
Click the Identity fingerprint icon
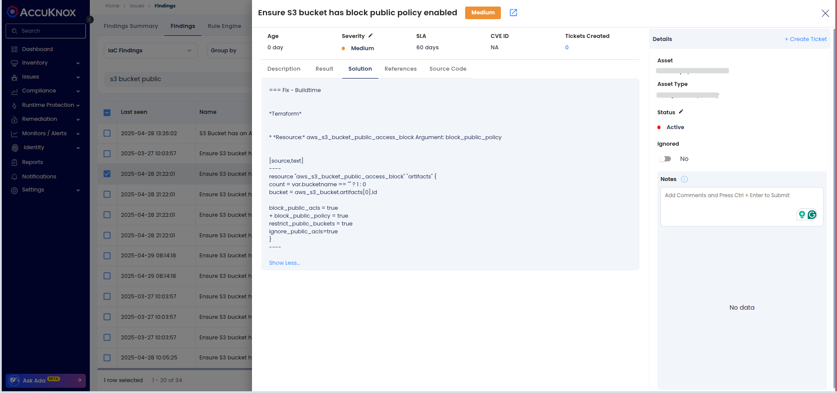[x=15, y=148]
